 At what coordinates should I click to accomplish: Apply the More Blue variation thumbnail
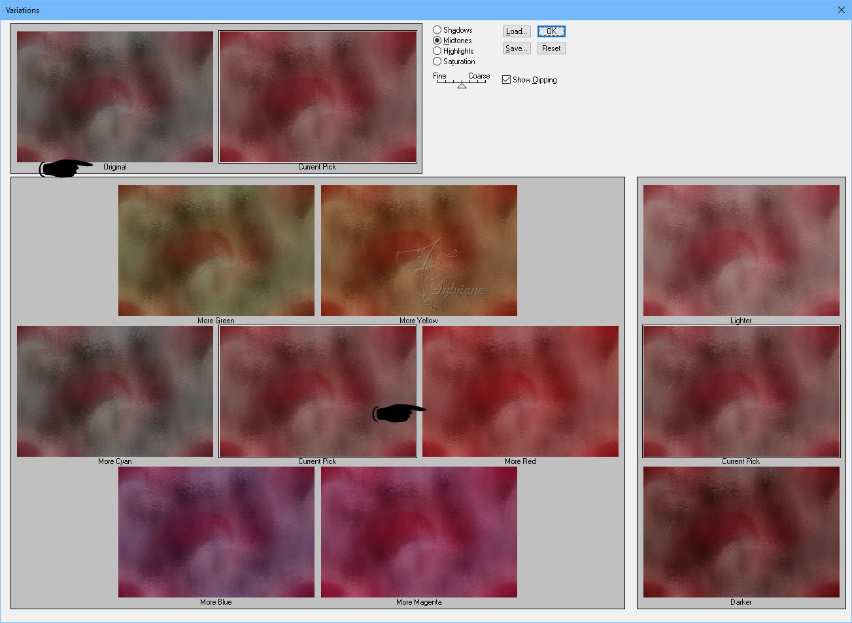216,532
